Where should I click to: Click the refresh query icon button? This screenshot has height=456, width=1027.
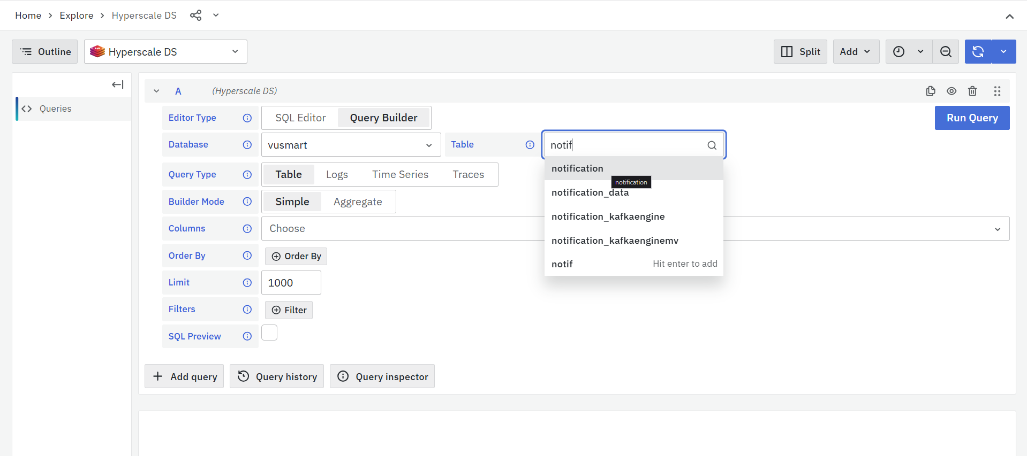pyautogui.click(x=978, y=52)
